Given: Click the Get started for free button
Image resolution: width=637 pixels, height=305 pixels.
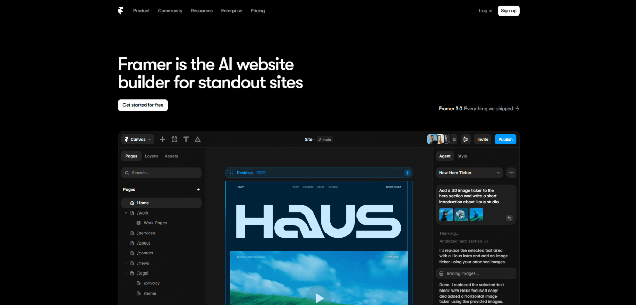Looking at the screenshot, I should point(143,105).
